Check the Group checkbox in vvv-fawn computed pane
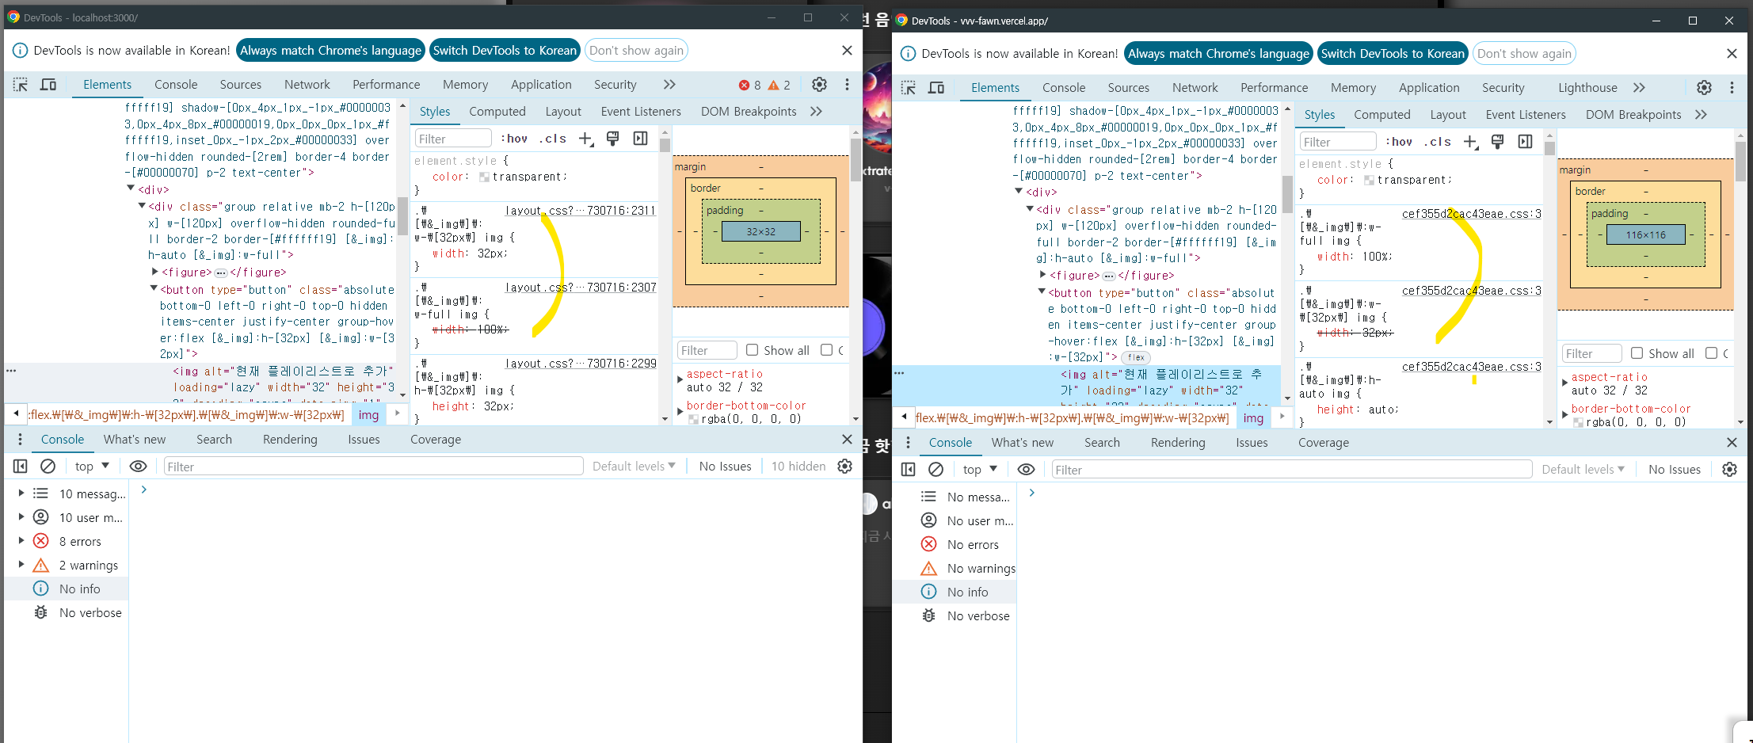The image size is (1753, 743). [x=1712, y=353]
